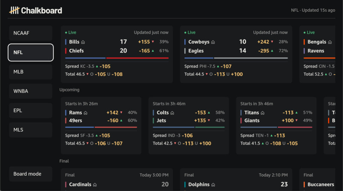
Task: Click the up arrow beside Colts -153
Action: [209, 112]
